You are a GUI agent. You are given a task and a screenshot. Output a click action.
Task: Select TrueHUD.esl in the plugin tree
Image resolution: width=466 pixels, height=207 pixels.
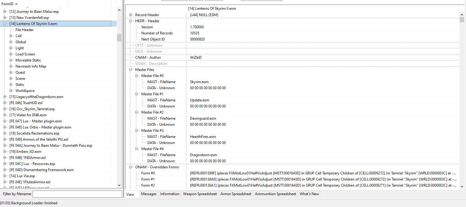click(26, 103)
